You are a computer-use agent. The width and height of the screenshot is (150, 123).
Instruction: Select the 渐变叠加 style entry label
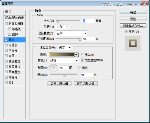[14, 67]
